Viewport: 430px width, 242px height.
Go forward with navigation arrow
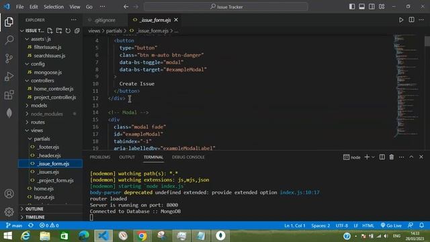[x=136, y=7]
